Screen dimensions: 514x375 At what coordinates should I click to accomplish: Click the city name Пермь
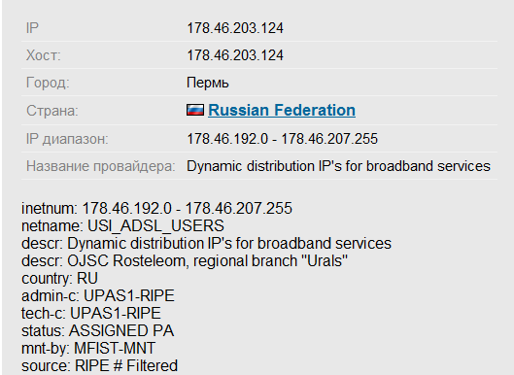[x=208, y=83]
